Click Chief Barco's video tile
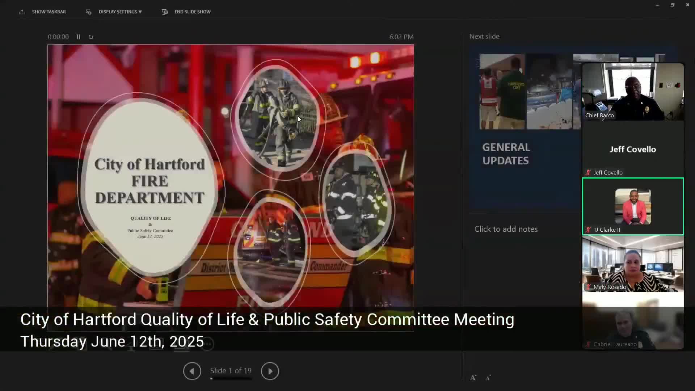 pos(633,92)
